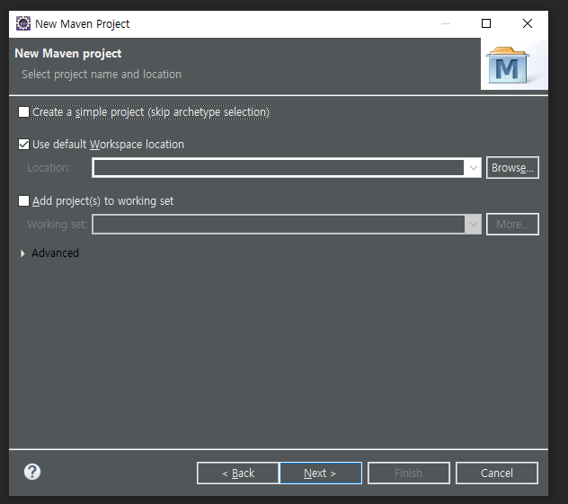
Task: Open the Location dropdown arrow
Action: (473, 168)
